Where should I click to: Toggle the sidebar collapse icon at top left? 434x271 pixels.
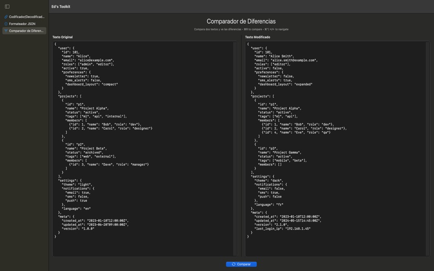[6, 6]
